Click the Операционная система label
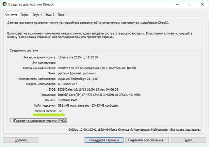The image size is (209, 147). pos(40,68)
